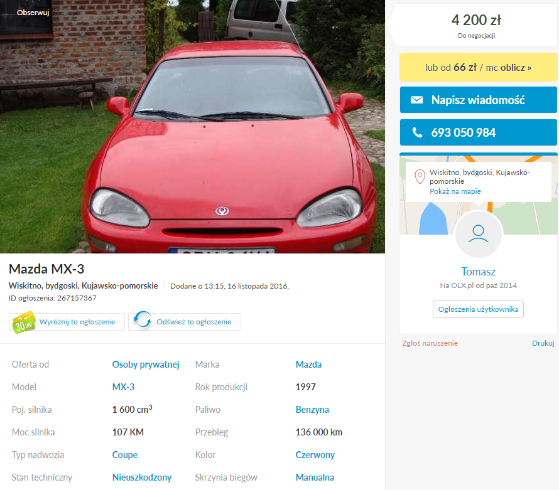
Task: Click the red map location pin icon
Action: 420,177
